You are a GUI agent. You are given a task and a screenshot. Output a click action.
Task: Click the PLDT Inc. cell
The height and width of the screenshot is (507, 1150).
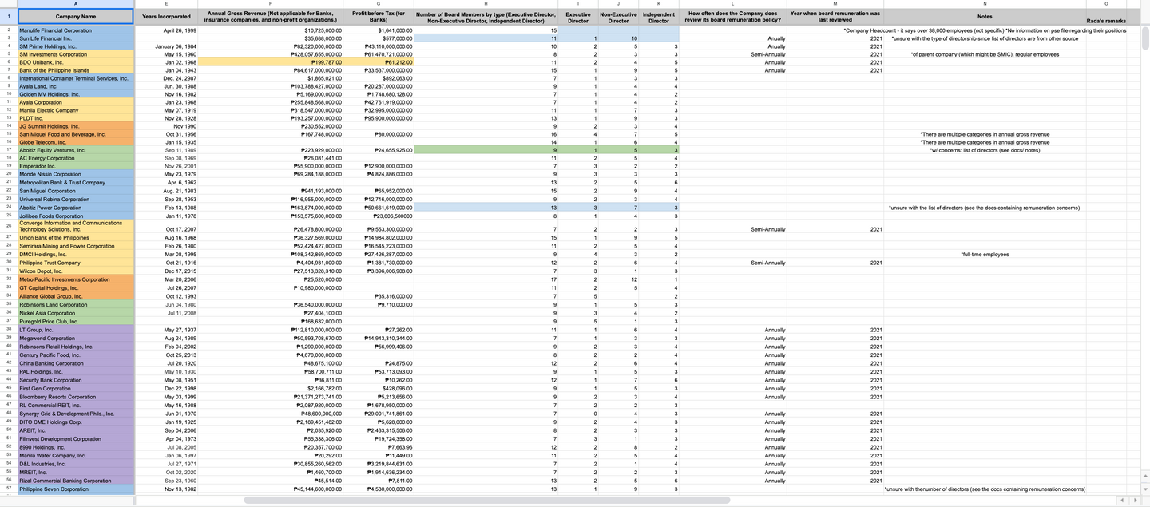click(x=75, y=118)
